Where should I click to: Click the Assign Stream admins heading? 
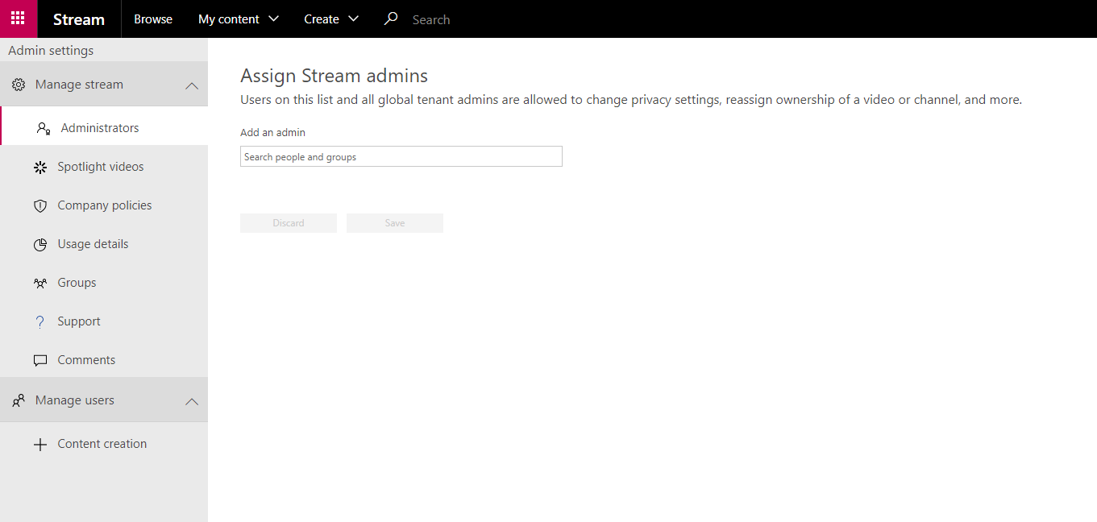coord(335,76)
